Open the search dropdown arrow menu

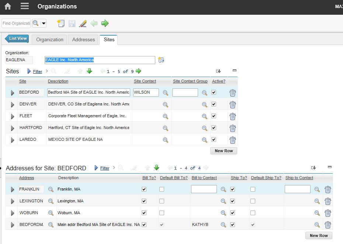44,23
